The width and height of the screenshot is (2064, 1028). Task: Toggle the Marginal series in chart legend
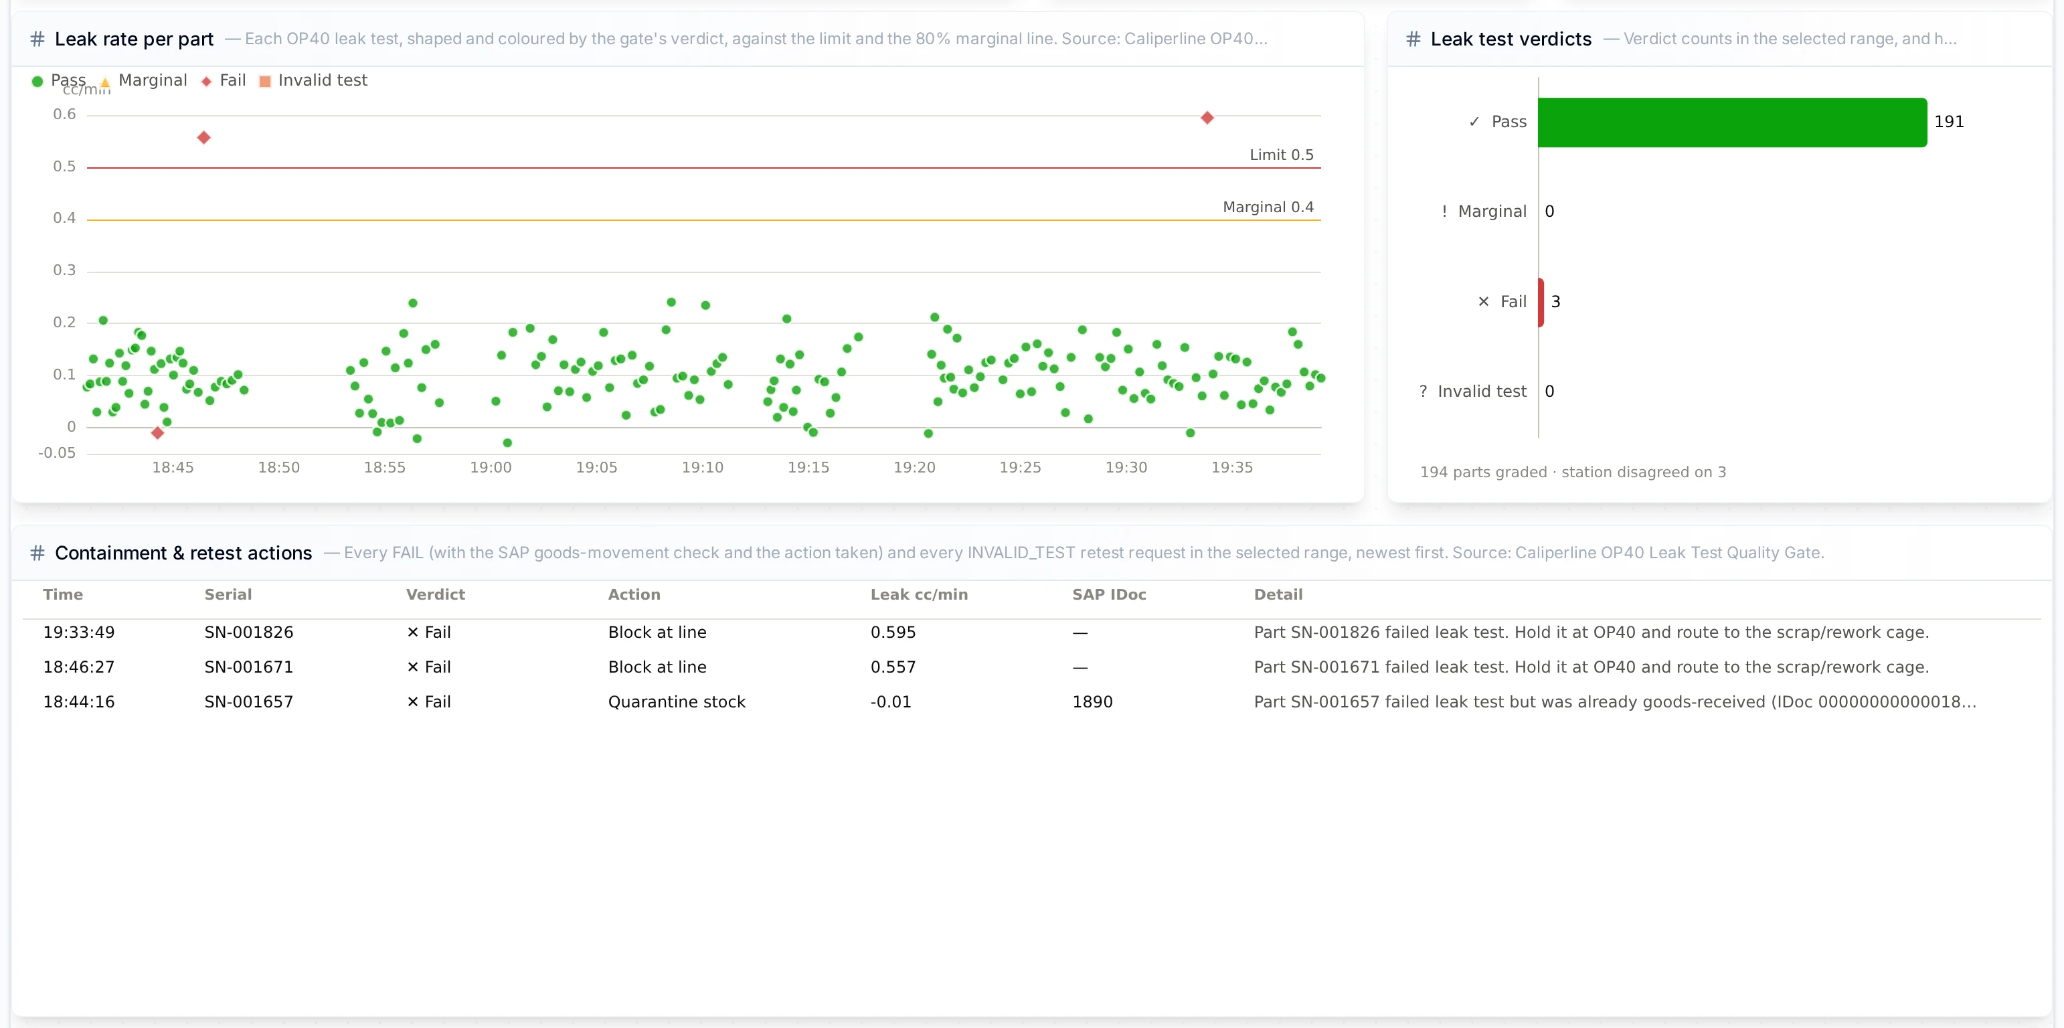pos(143,80)
